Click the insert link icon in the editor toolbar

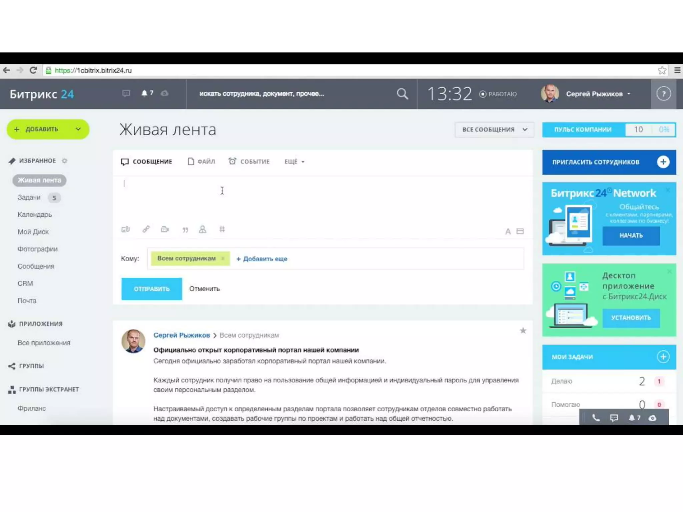pos(146,229)
